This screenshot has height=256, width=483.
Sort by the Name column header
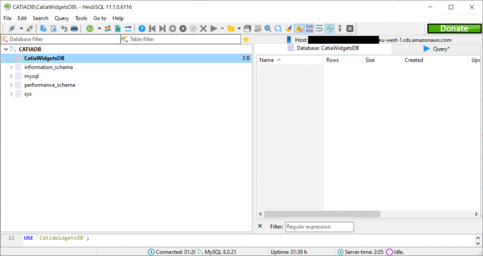pos(290,60)
